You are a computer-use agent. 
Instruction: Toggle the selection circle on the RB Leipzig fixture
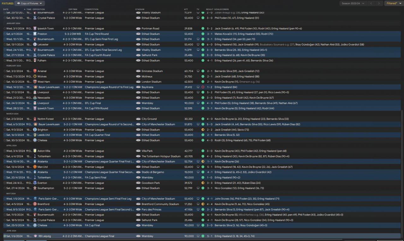tap(5, 236)
